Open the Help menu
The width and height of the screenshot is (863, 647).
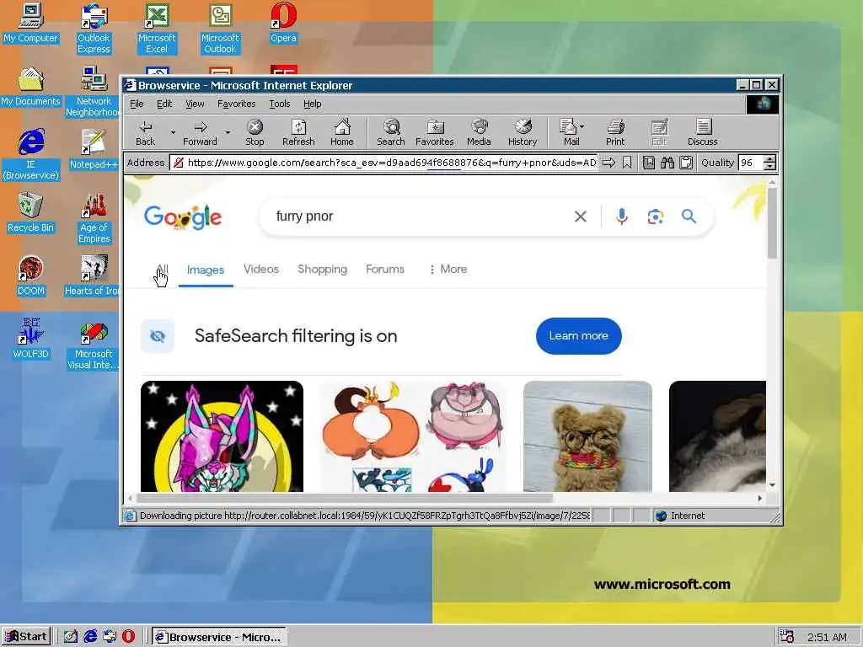[x=312, y=104]
